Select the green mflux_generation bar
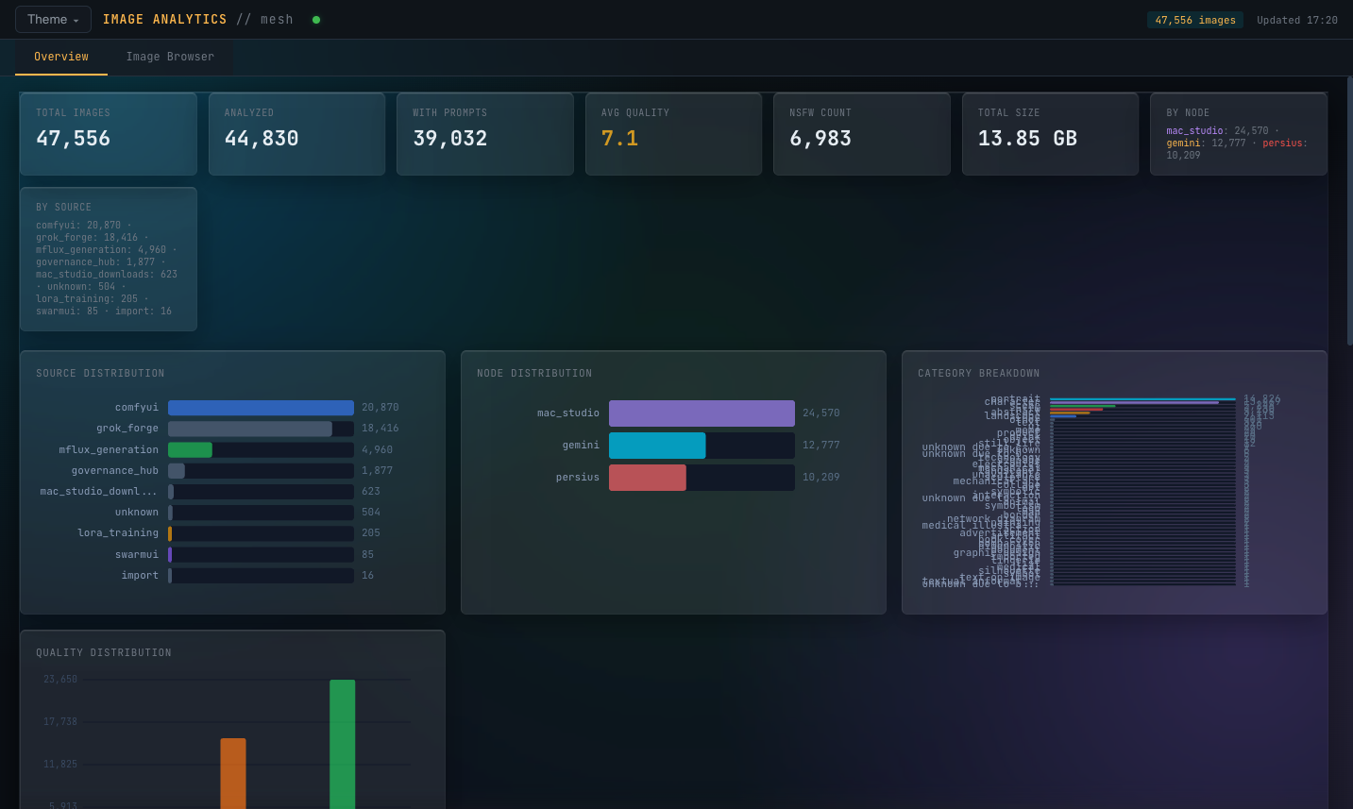The width and height of the screenshot is (1353, 809). (x=190, y=450)
